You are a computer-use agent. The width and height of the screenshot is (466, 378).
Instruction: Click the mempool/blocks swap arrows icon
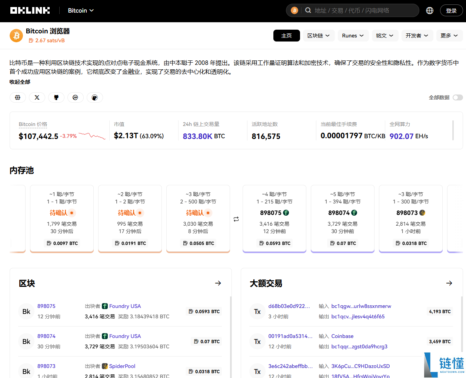click(x=236, y=219)
